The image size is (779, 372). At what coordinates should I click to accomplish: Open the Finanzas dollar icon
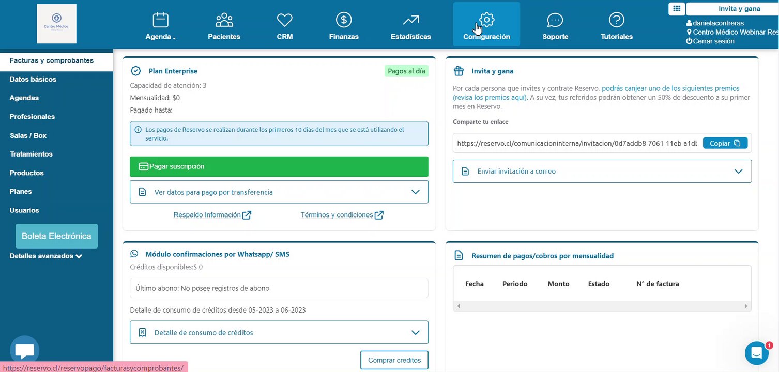coord(344,20)
